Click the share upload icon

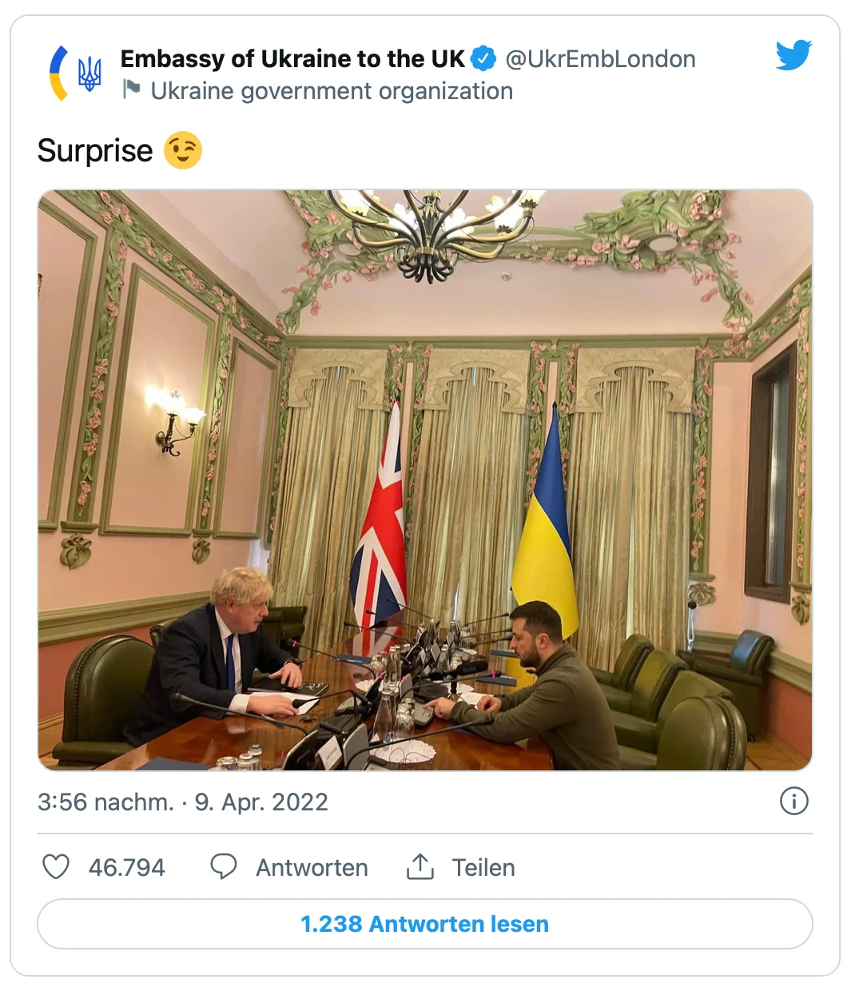(419, 866)
